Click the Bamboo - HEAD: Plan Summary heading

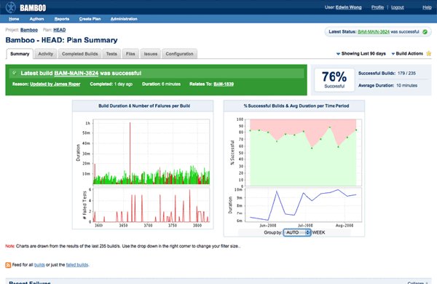(62, 40)
